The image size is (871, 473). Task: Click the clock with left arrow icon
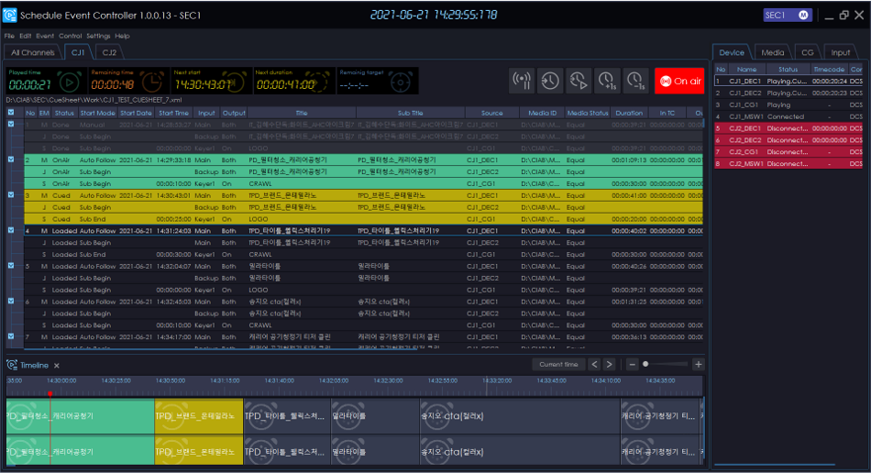[550, 81]
